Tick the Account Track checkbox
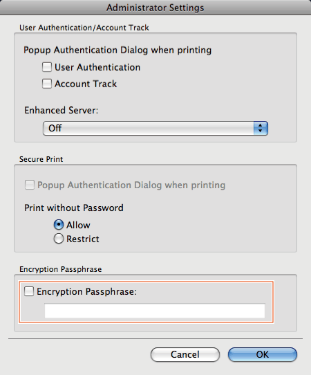 tap(47, 84)
